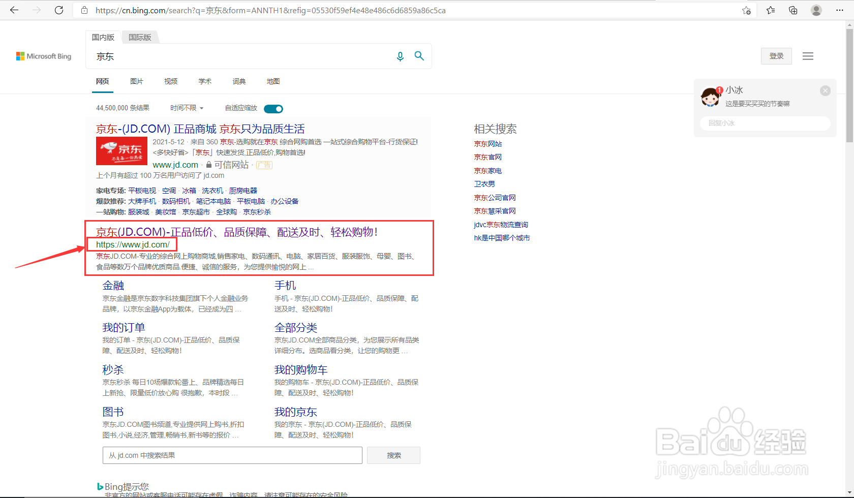Close the 小冰 chat card
The image size is (854, 498).
click(x=825, y=90)
